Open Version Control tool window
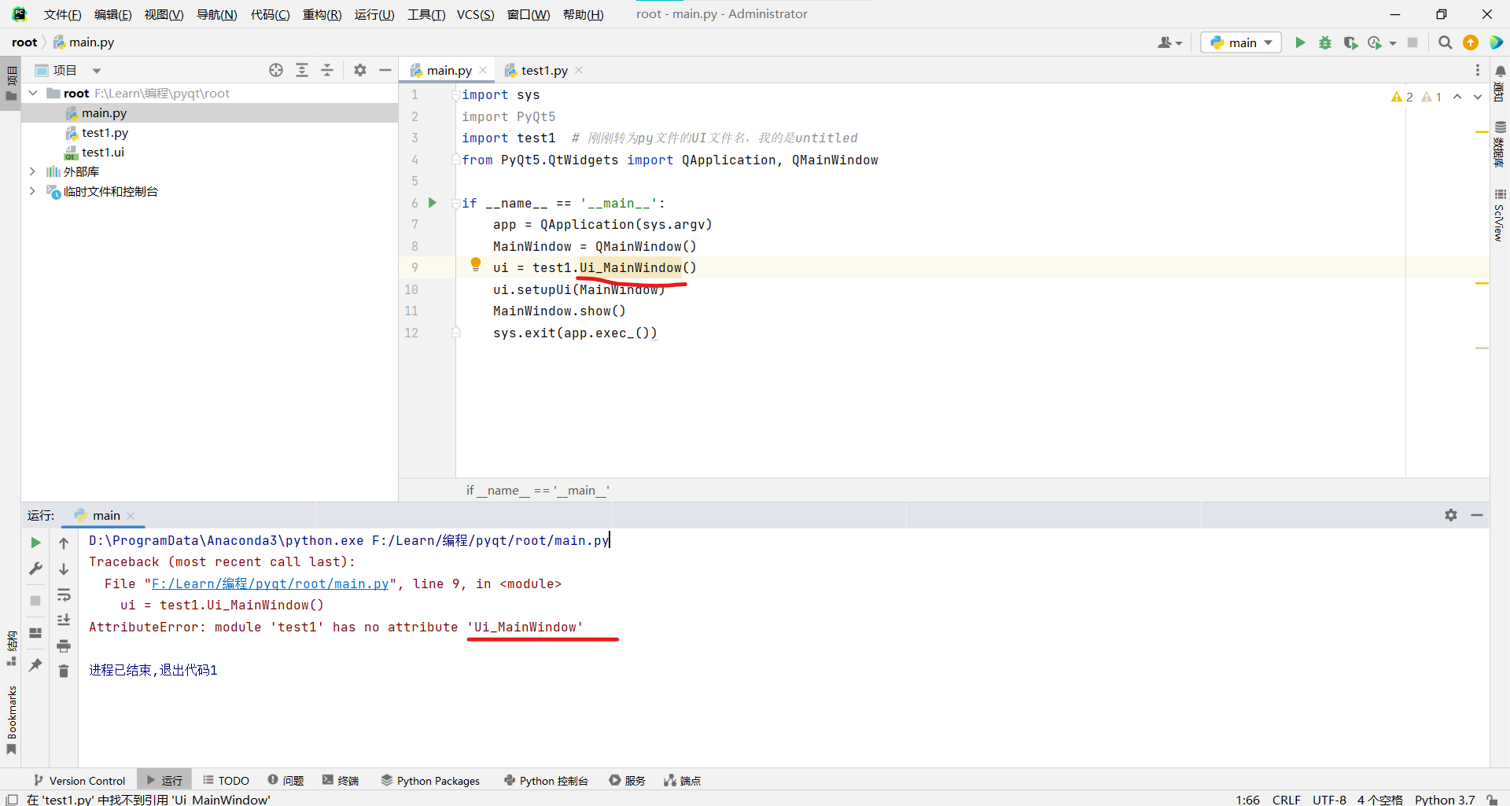1510x806 pixels. (x=79, y=780)
